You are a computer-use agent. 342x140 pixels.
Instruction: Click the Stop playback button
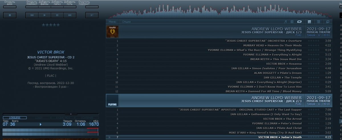click(x=10, y=15)
